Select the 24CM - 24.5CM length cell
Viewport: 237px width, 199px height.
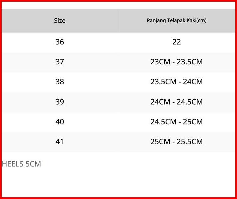click(x=177, y=102)
